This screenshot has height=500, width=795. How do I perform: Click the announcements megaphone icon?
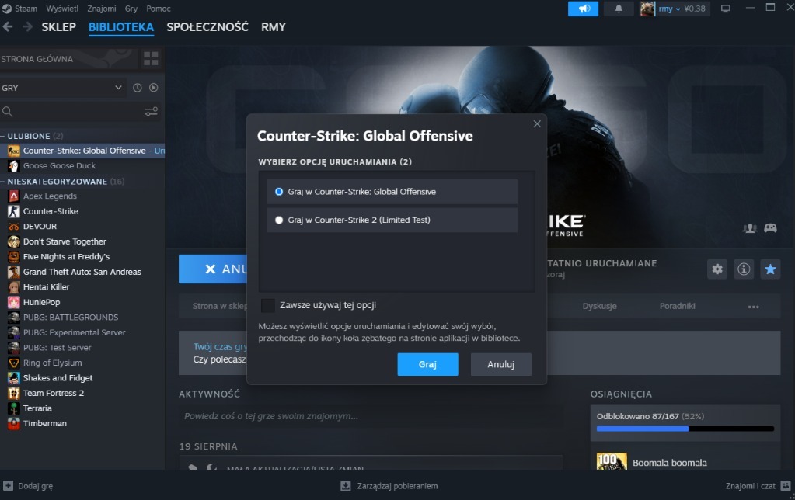click(583, 9)
